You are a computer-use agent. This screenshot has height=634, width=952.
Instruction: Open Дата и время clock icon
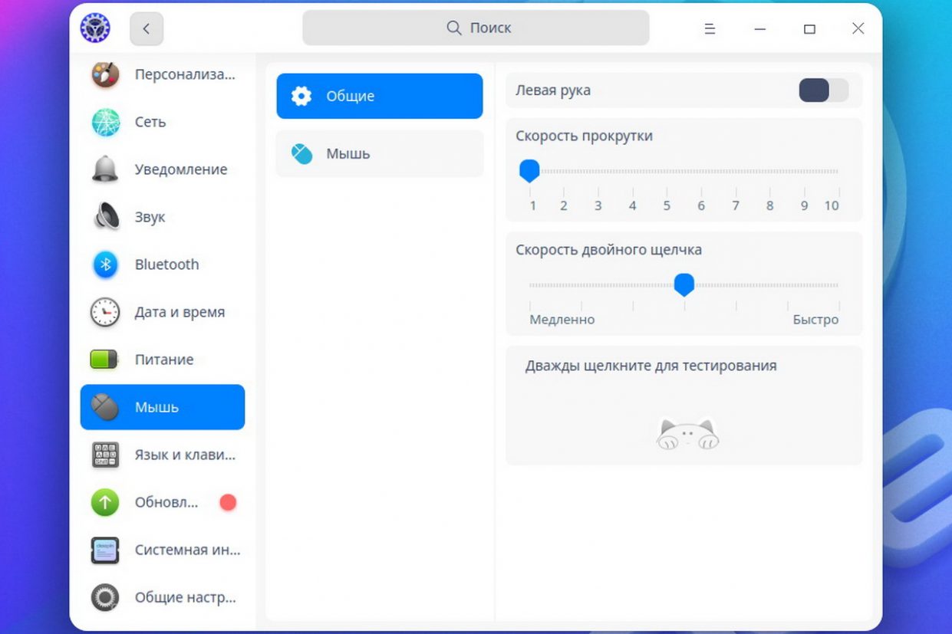click(x=105, y=312)
